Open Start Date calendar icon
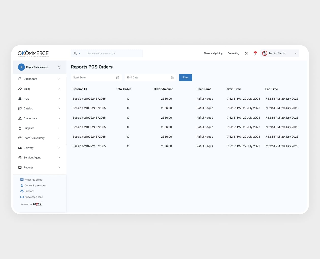Viewport: 320px width, 259px height. [118, 78]
